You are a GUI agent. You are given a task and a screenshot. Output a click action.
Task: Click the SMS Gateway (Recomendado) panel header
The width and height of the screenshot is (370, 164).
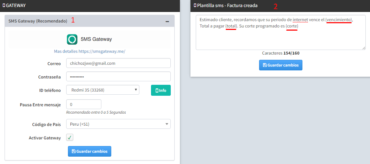pos(38,21)
